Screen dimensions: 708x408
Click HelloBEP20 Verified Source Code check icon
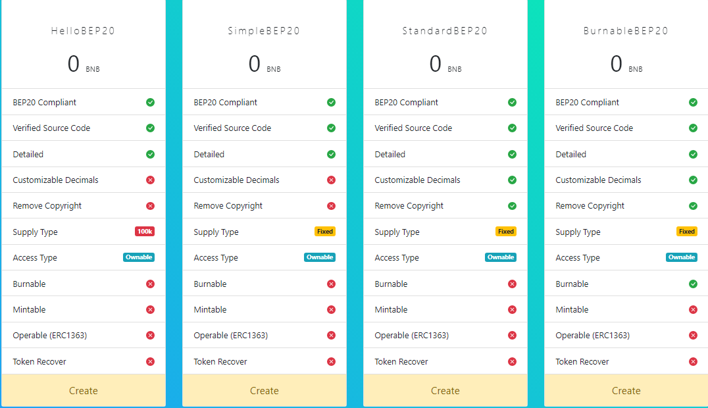click(x=151, y=128)
